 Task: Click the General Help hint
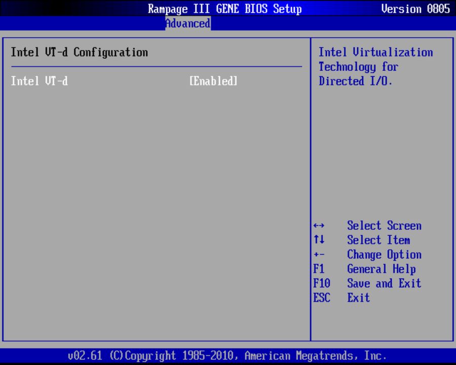pos(381,269)
